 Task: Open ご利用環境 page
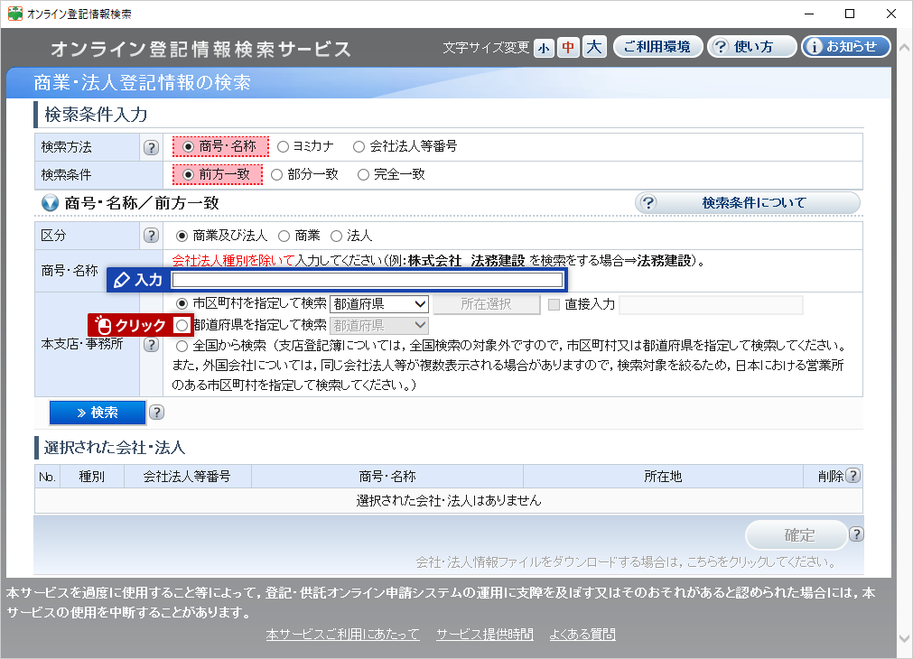[x=657, y=47]
